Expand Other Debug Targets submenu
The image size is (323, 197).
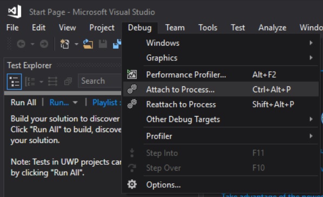click(x=221, y=119)
